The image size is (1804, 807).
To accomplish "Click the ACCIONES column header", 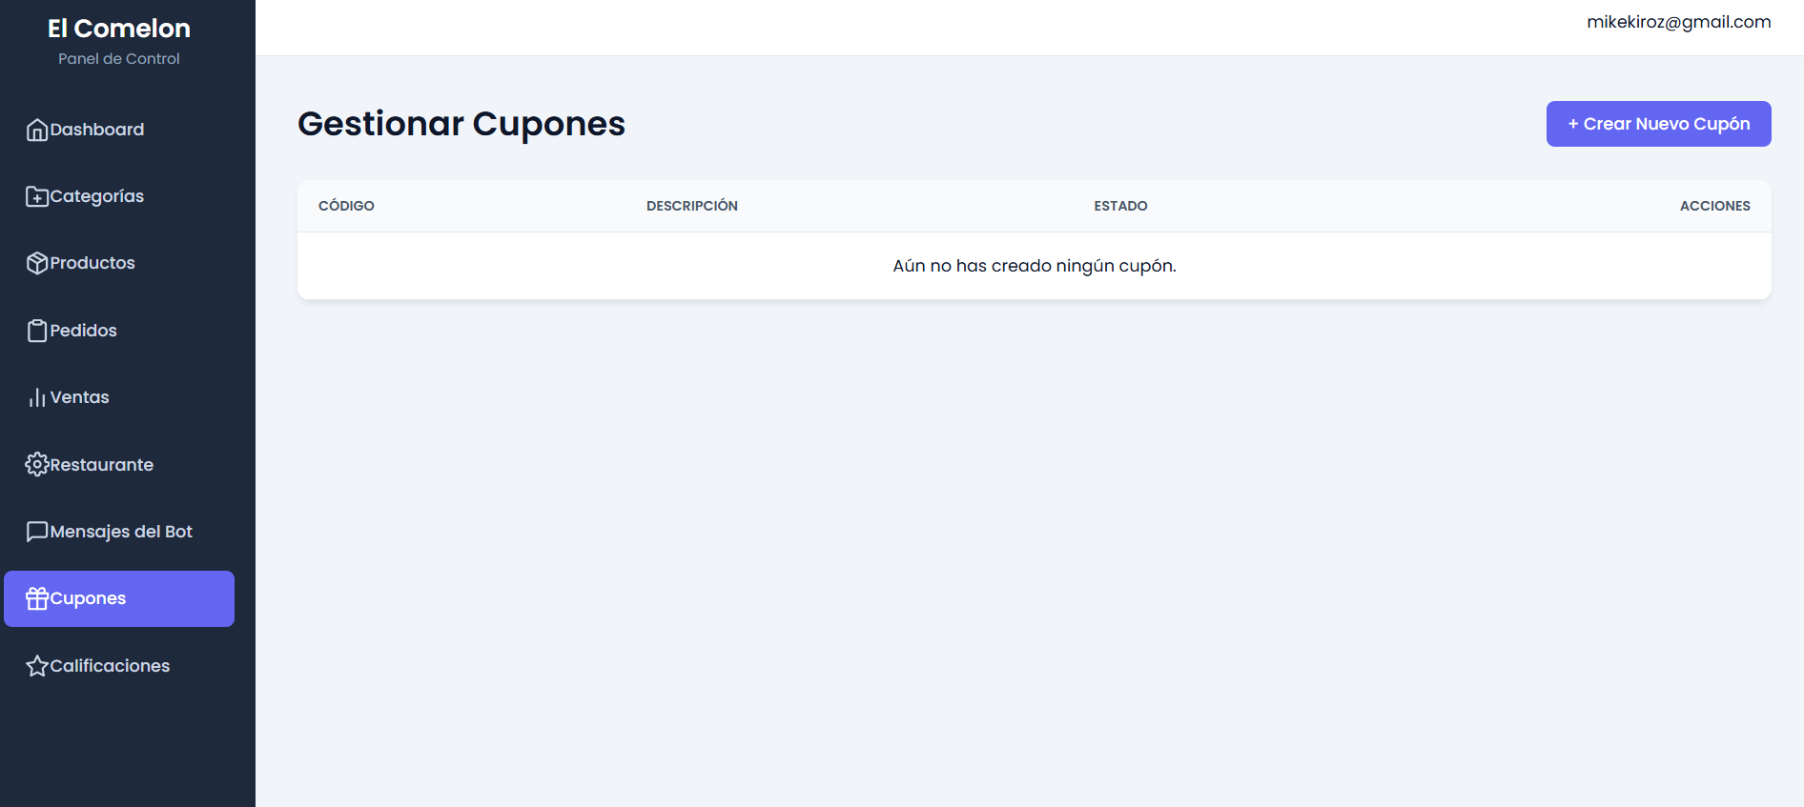I will click(1714, 206).
